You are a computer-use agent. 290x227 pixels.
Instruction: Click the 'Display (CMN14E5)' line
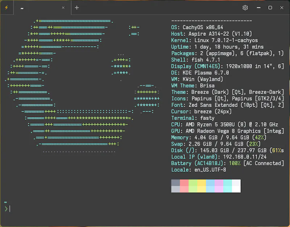[x=228, y=66]
